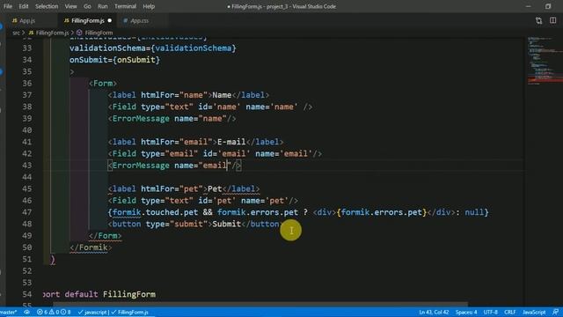Click line number 47

coord(27,212)
